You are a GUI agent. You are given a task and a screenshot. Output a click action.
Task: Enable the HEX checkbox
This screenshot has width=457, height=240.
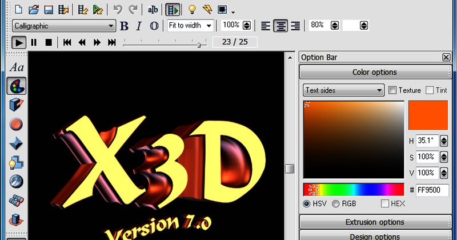384,203
